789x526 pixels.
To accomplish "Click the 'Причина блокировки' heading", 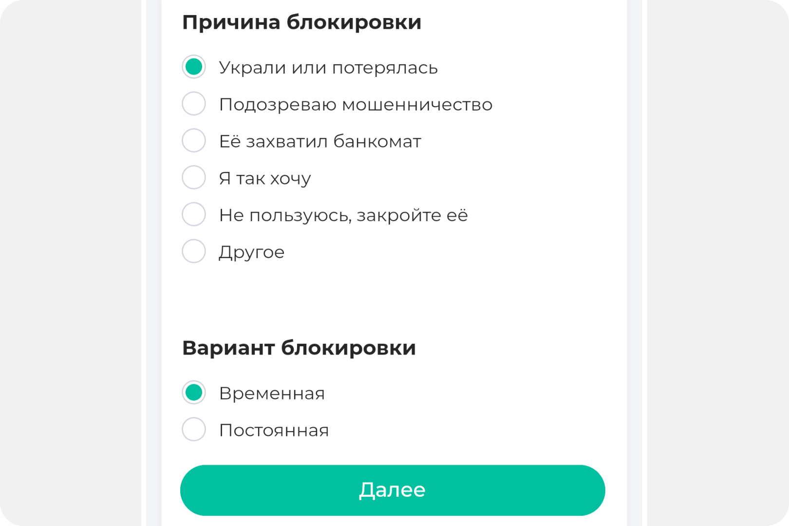I will (301, 23).
